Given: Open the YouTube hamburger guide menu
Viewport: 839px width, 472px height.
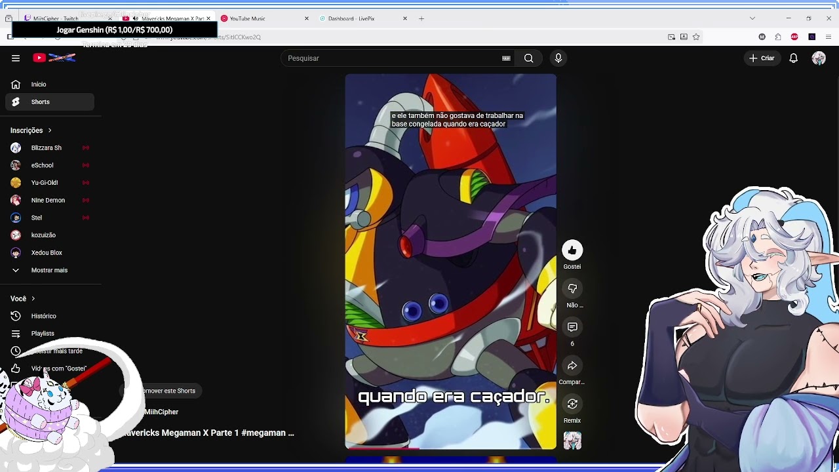Looking at the screenshot, I should 16,58.
